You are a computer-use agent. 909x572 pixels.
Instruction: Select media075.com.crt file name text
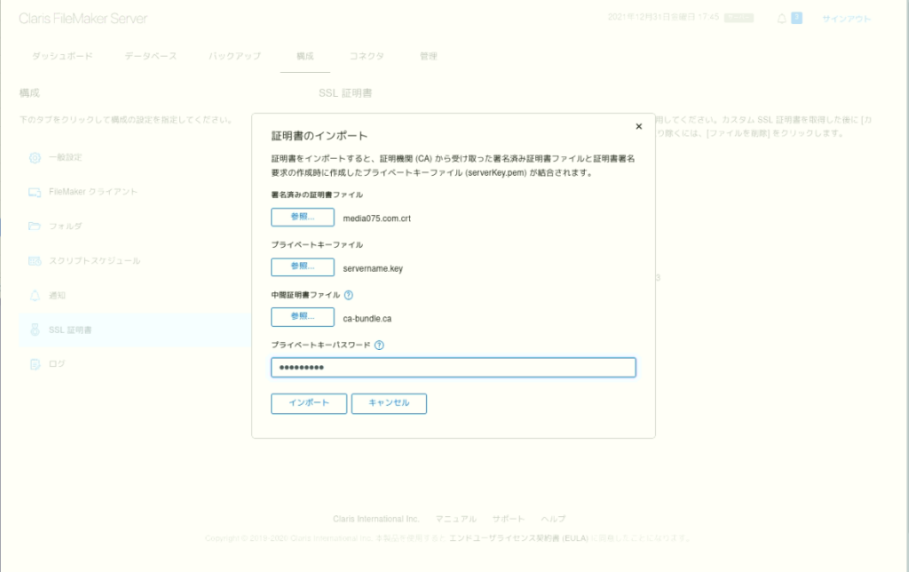(376, 218)
